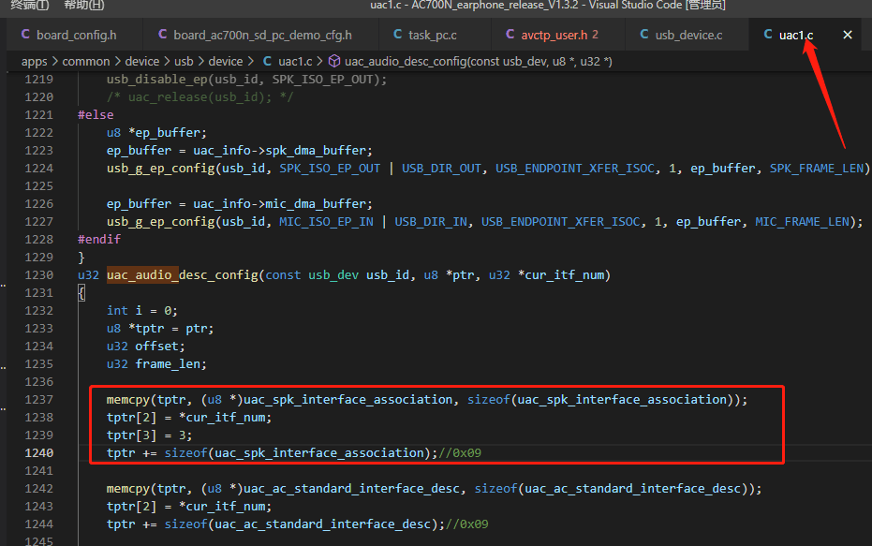Open the usb breadcrumb folder

click(x=185, y=61)
